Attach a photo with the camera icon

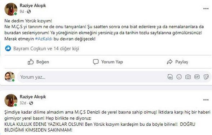pos(188,77)
